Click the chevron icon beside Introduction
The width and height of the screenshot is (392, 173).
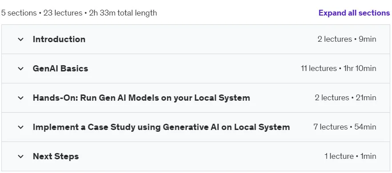click(21, 39)
